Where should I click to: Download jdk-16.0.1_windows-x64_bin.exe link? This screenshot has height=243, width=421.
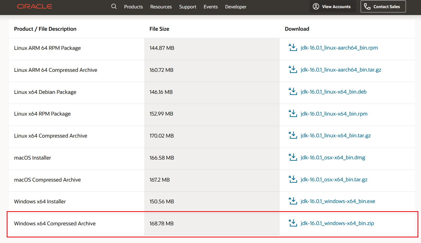click(x=338, y=201)
